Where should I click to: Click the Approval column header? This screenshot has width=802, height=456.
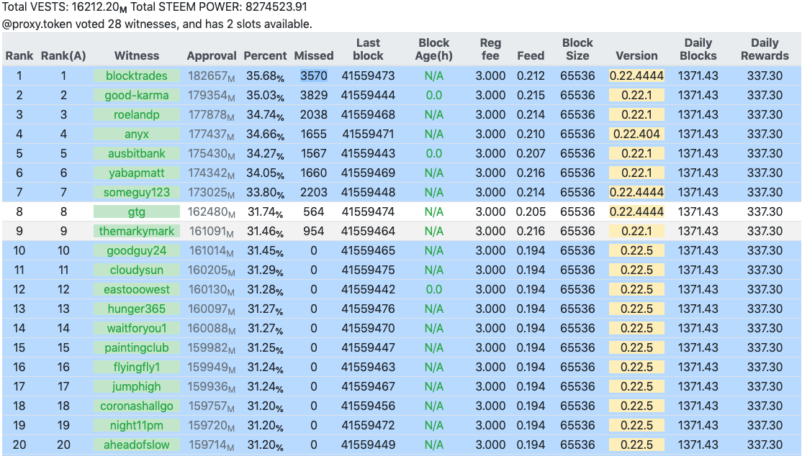[x=212, y=55]
